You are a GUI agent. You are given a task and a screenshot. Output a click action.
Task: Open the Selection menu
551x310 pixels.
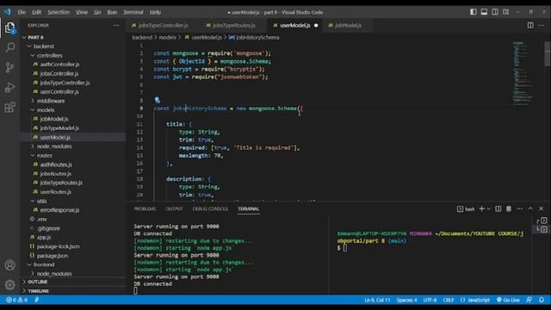[x=59, y=12]
